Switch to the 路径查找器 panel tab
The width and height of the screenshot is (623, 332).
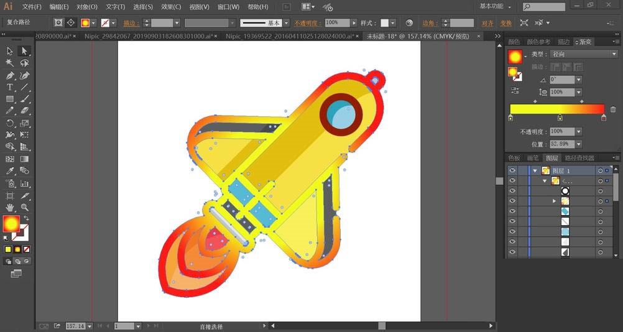[579, 158]
